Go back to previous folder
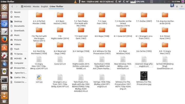 click(13, 6)
